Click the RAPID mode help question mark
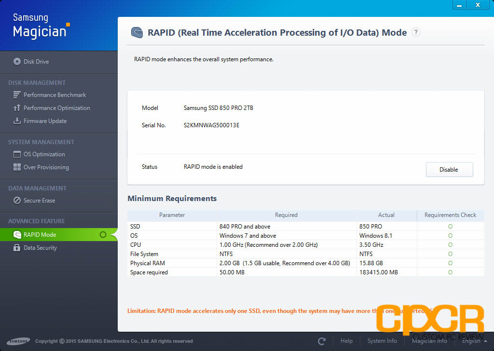 (x=416, y=32)
